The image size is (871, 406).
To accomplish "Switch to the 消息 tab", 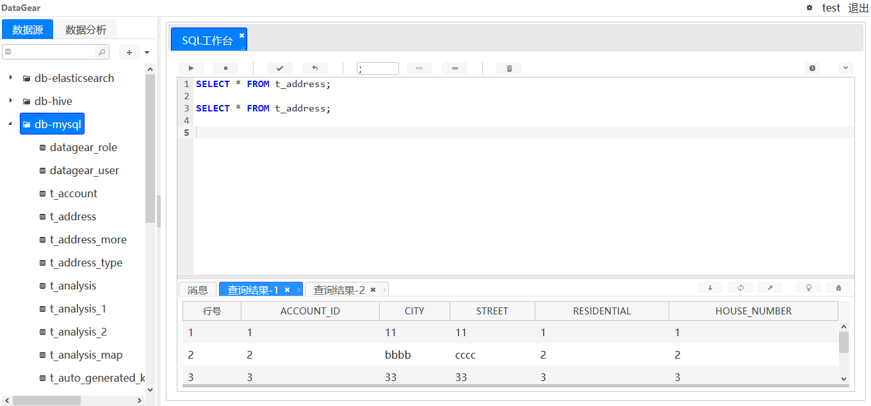I will pos(197,290).
